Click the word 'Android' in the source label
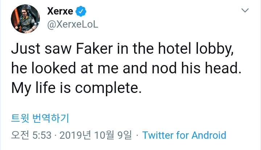This screenshot has width=261, height=150. [208, 135]
